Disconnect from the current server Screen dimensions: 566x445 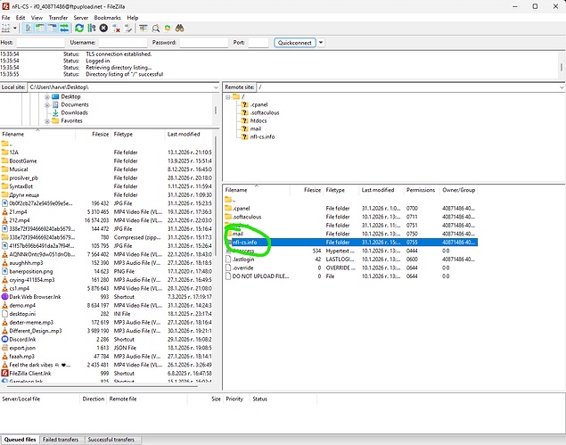click(116, 29)
